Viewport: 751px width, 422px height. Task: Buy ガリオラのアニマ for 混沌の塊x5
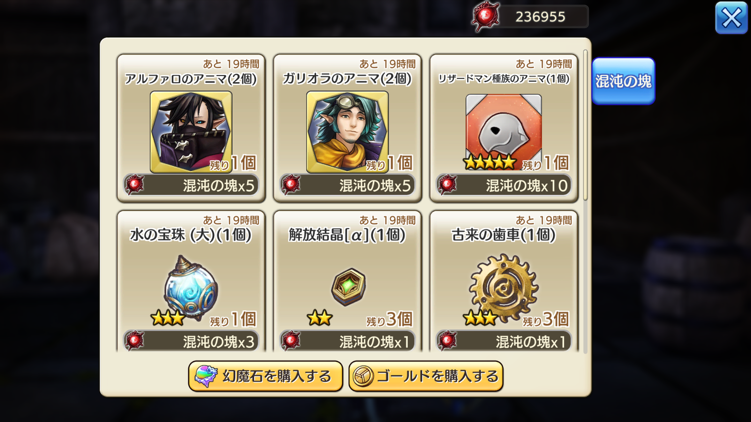347,185
